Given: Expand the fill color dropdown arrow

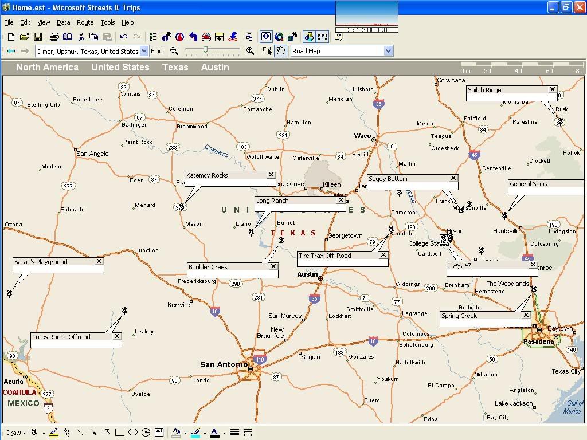Looking at the screenshot, I should pyautogui.click(x=185, y=433).
